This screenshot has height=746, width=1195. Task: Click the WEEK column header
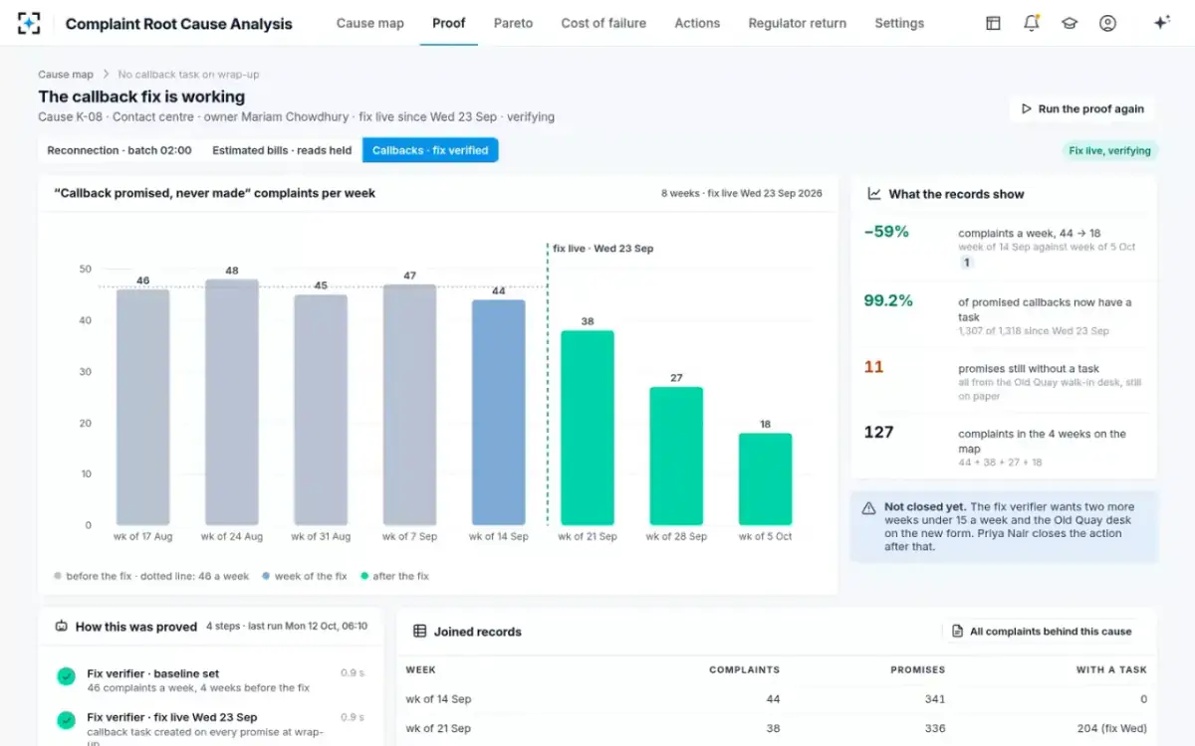click(x=420, y=670)
